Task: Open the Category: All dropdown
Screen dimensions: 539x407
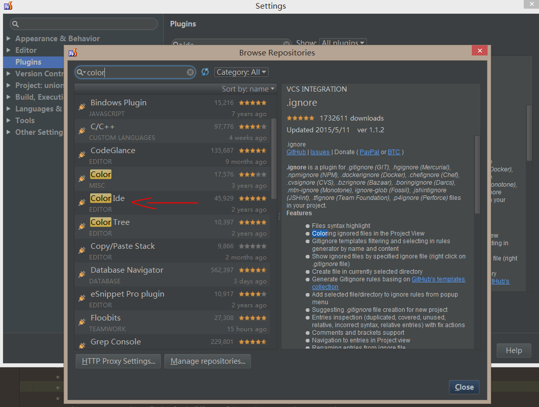Action: coord(241,72)
